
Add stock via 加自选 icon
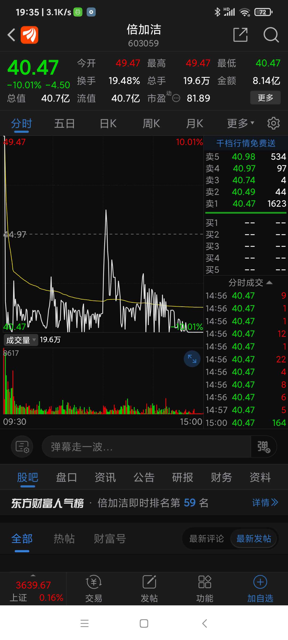tap(260, 589)
